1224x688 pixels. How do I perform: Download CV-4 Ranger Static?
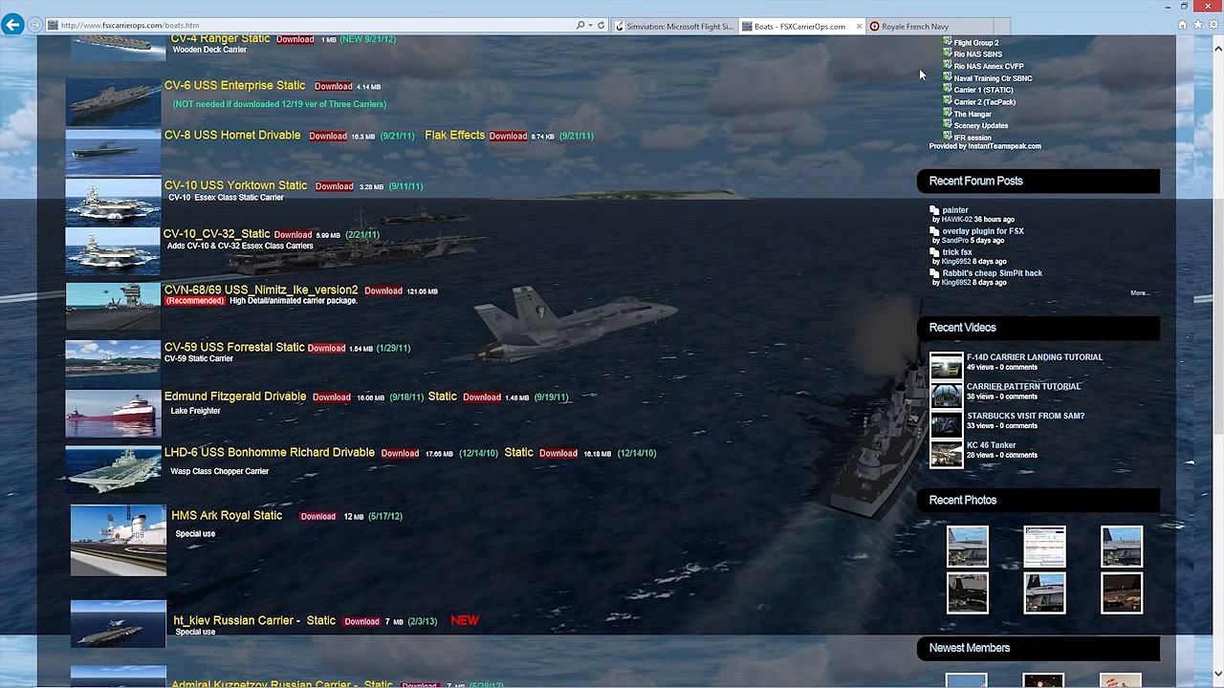295,40
